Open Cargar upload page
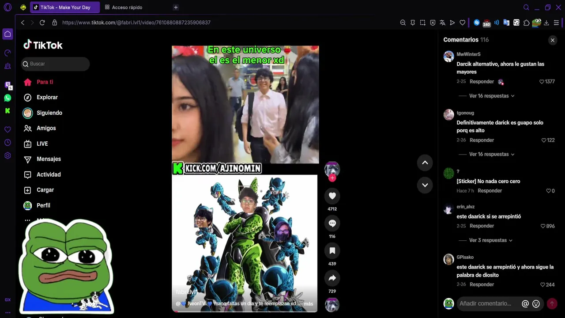The image size is (565, 318). pos(45,190)
